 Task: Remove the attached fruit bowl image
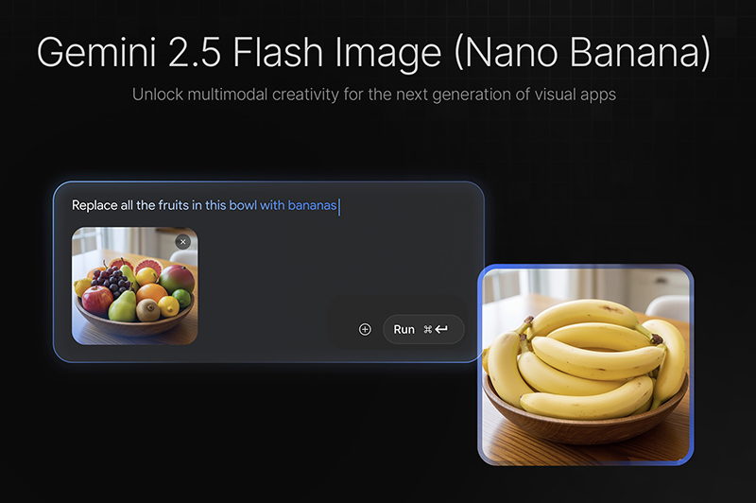point(182,242)
